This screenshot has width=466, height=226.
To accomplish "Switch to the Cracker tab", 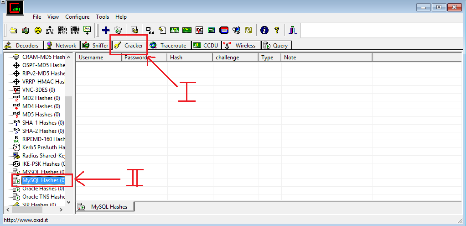I will [x=129, y=45].
